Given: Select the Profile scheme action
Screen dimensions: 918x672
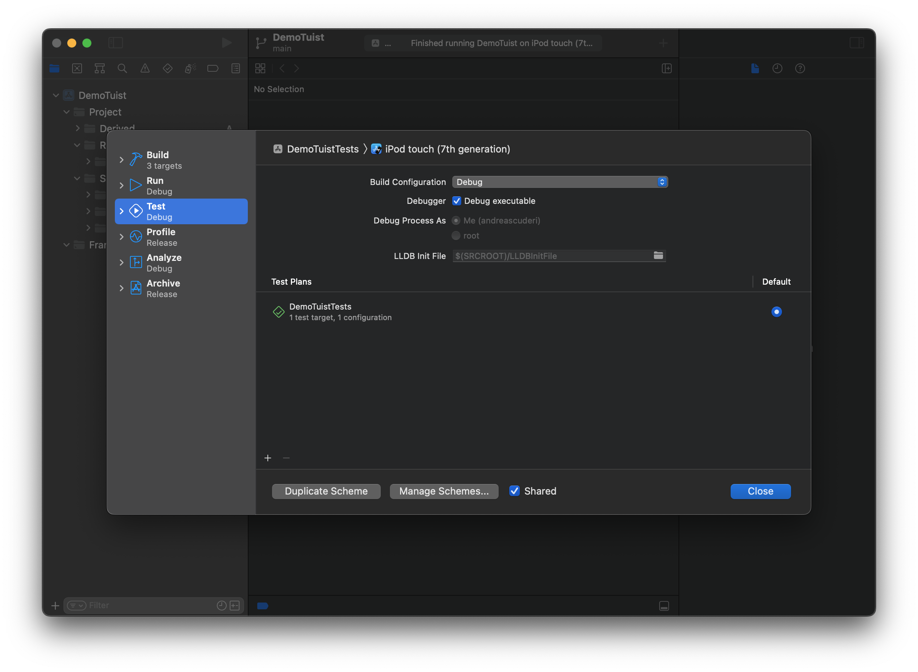Looking at the screenshot, I should click(181, 237).
